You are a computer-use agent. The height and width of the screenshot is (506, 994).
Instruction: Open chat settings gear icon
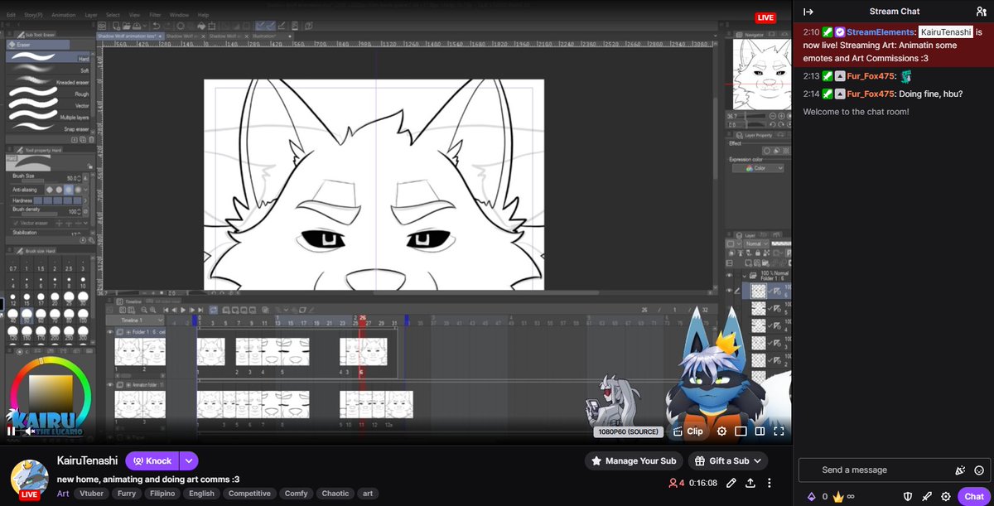tap(945, 496)
